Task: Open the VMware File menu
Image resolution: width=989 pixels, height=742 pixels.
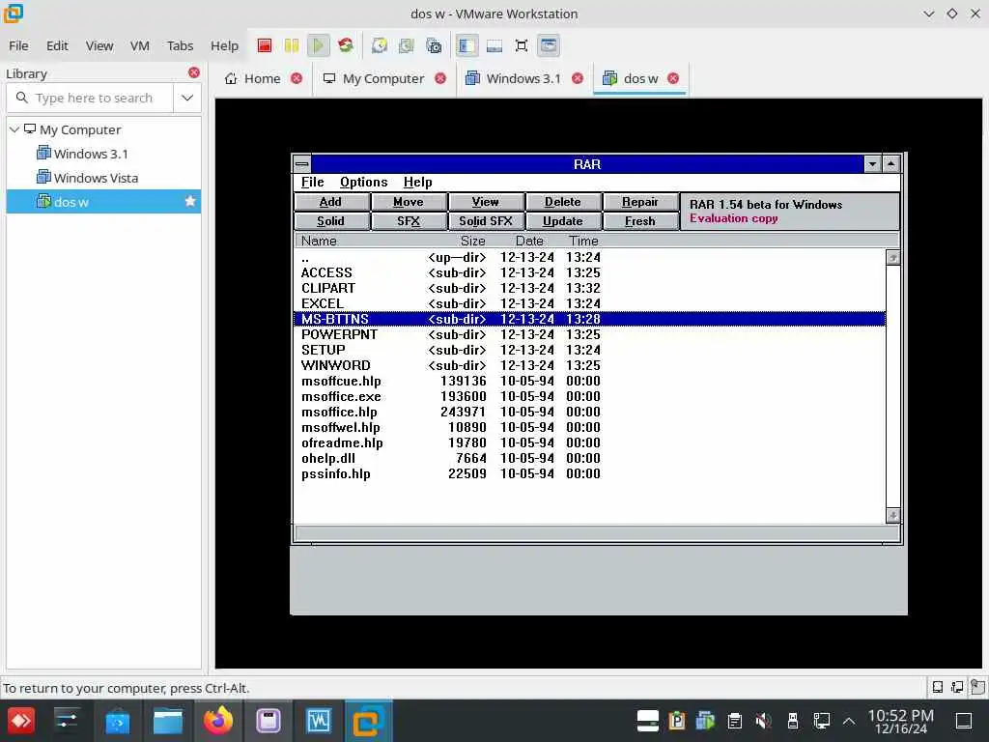Action: [18, 45]
